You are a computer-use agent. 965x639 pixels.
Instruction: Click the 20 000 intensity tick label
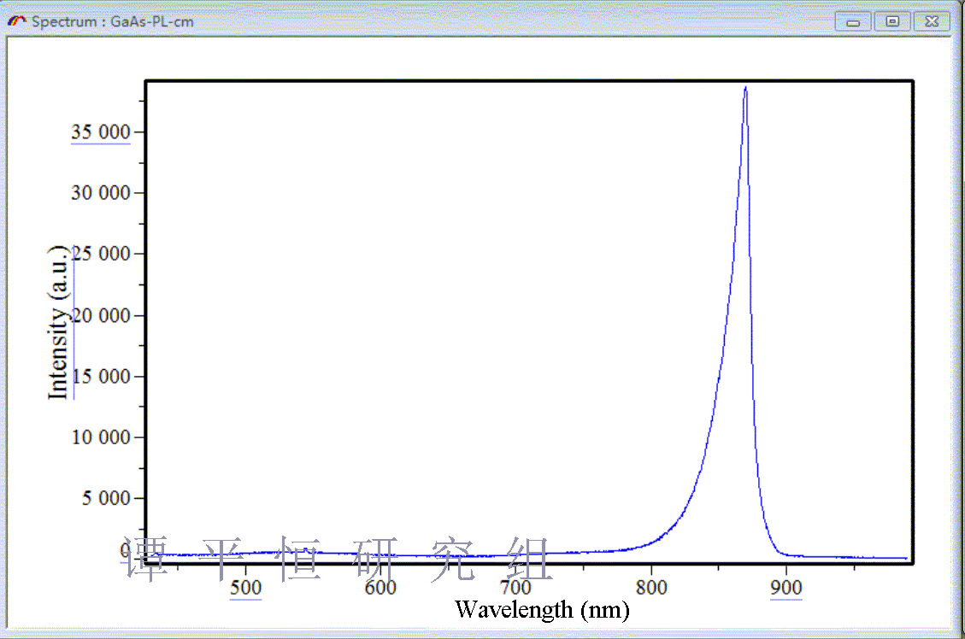click(x=100, y=316)
